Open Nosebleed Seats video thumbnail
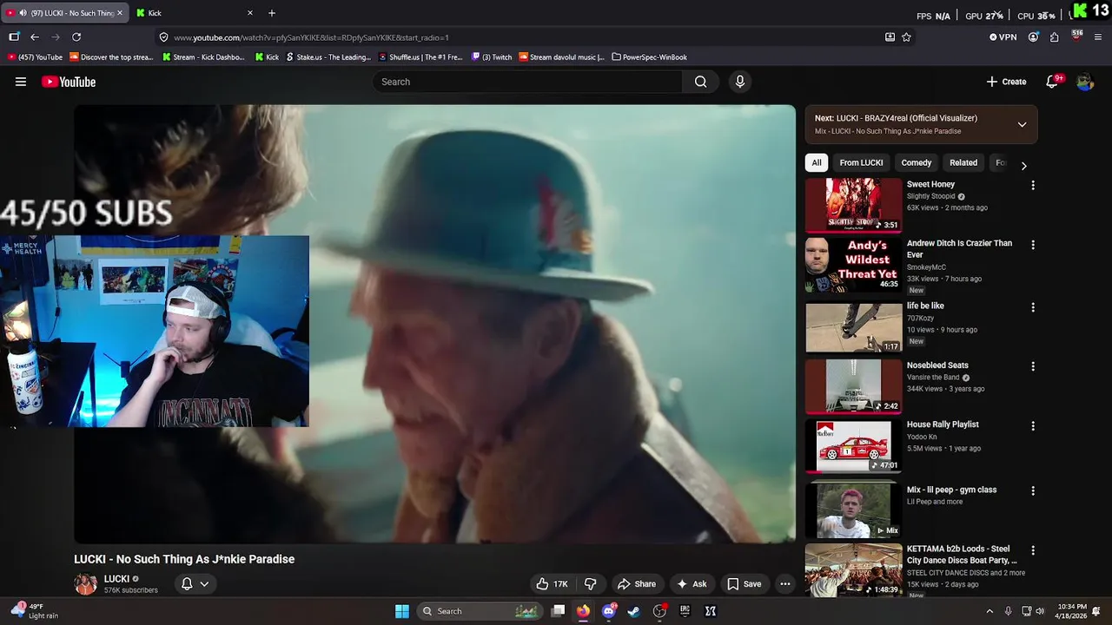This screenshot has height=625, width=1112. (x=854, y=386)
